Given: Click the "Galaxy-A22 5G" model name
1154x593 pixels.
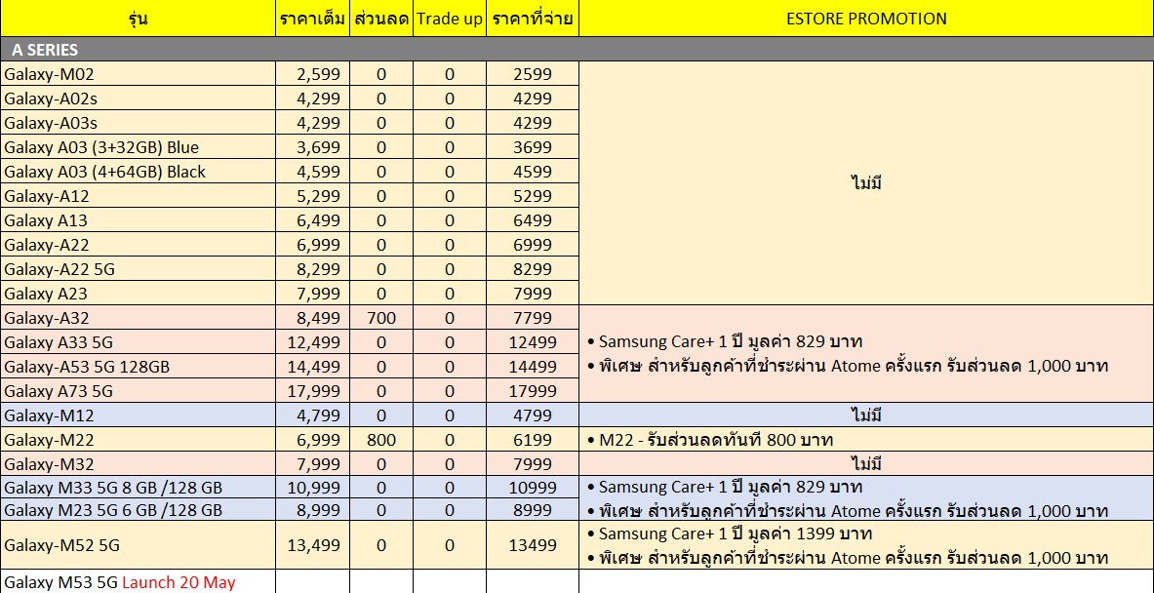Looking at the screenshot, I should [60, 269].
